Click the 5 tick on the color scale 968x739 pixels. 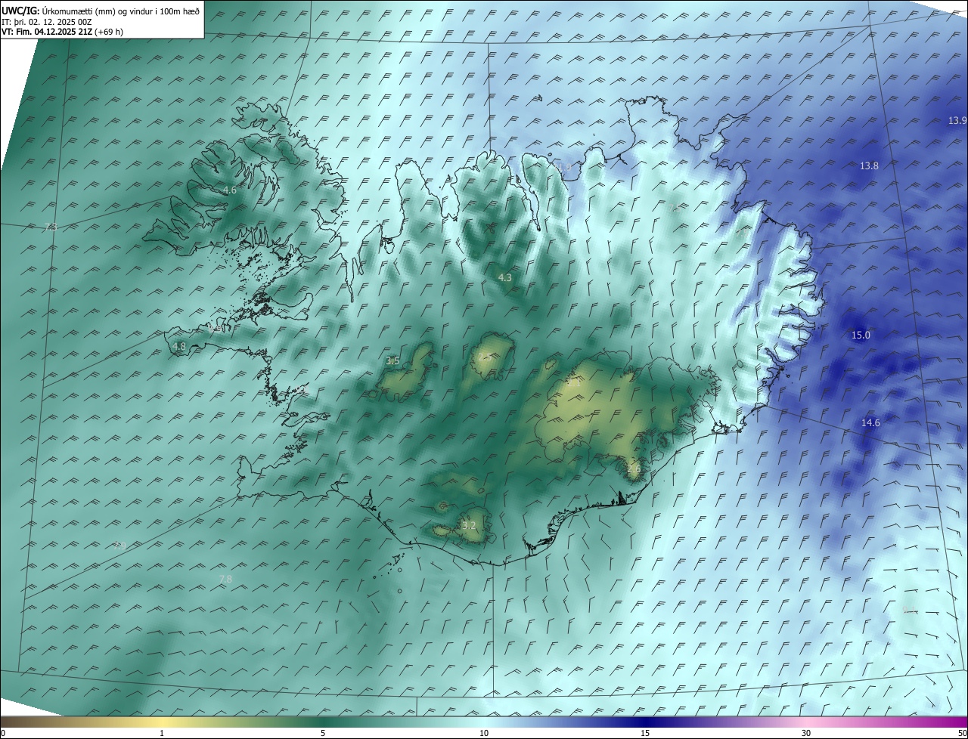pos(323,733)
